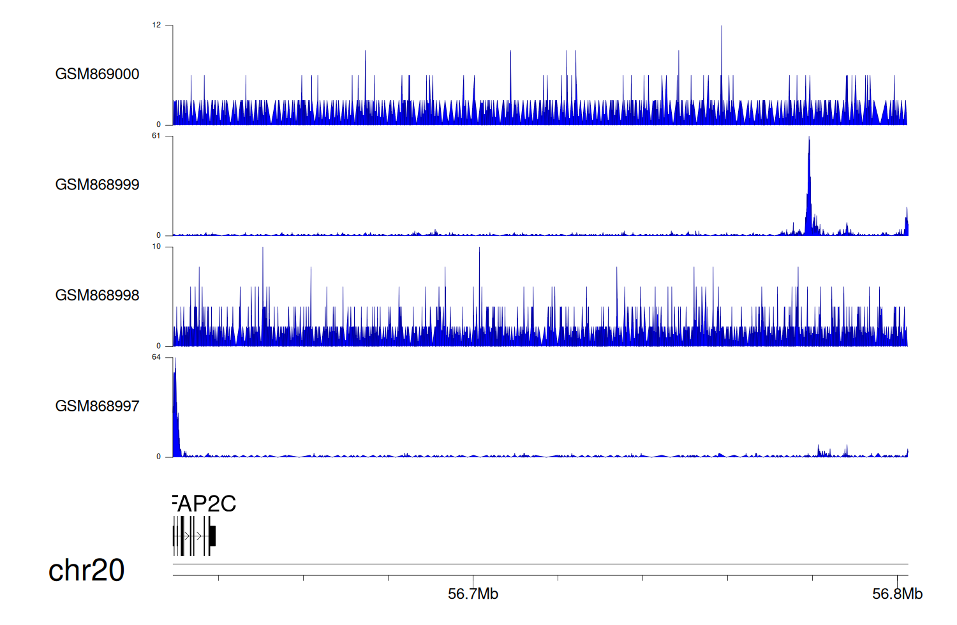957x625 pixels.
Task: Click the thick last exon of TFAP2C
Action: 212,536
